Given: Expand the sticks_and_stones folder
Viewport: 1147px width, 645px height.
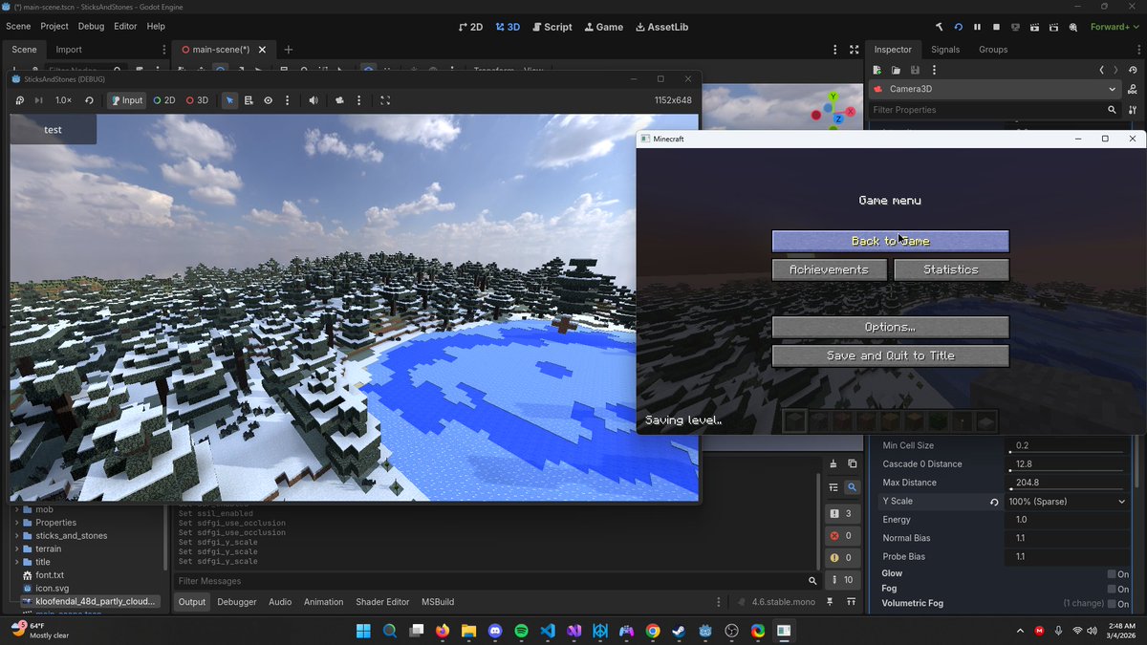Looking at the screenshot, I should (x=17, y=536).
